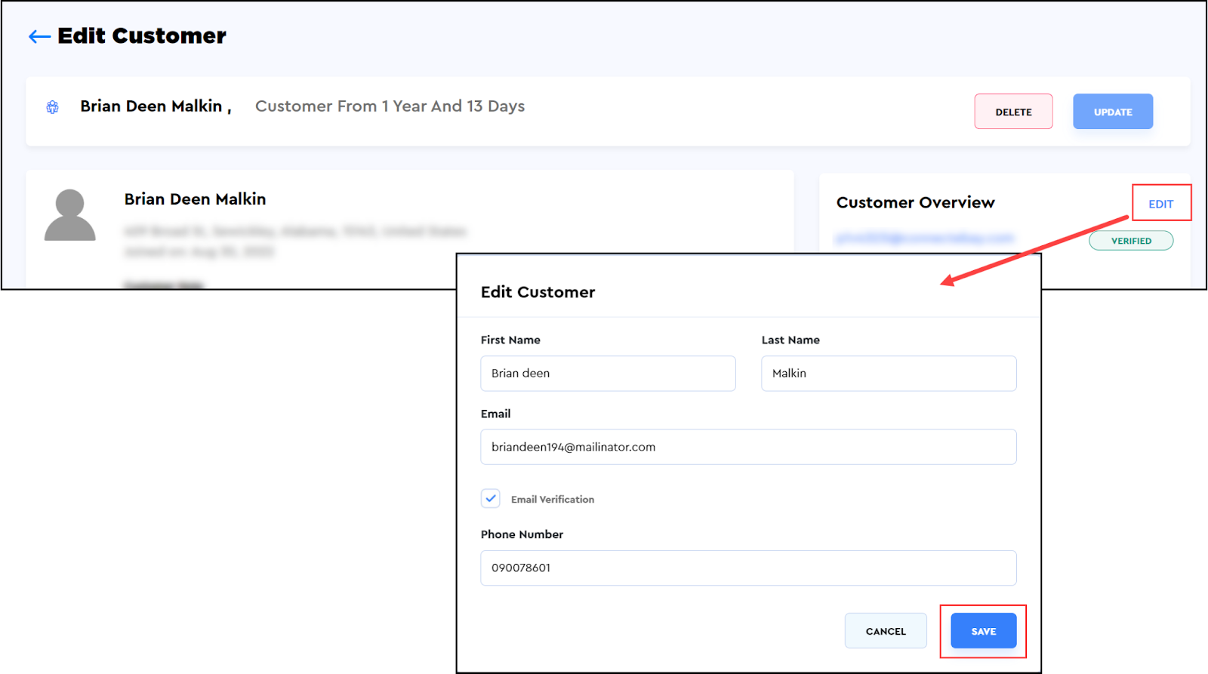This screenshot has height=674, width=1208.
Task: Uncheck the Email Verification checkbox
Action: point(491,499)
